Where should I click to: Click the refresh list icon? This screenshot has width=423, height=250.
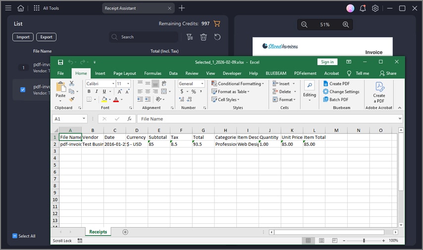[217, 37]
